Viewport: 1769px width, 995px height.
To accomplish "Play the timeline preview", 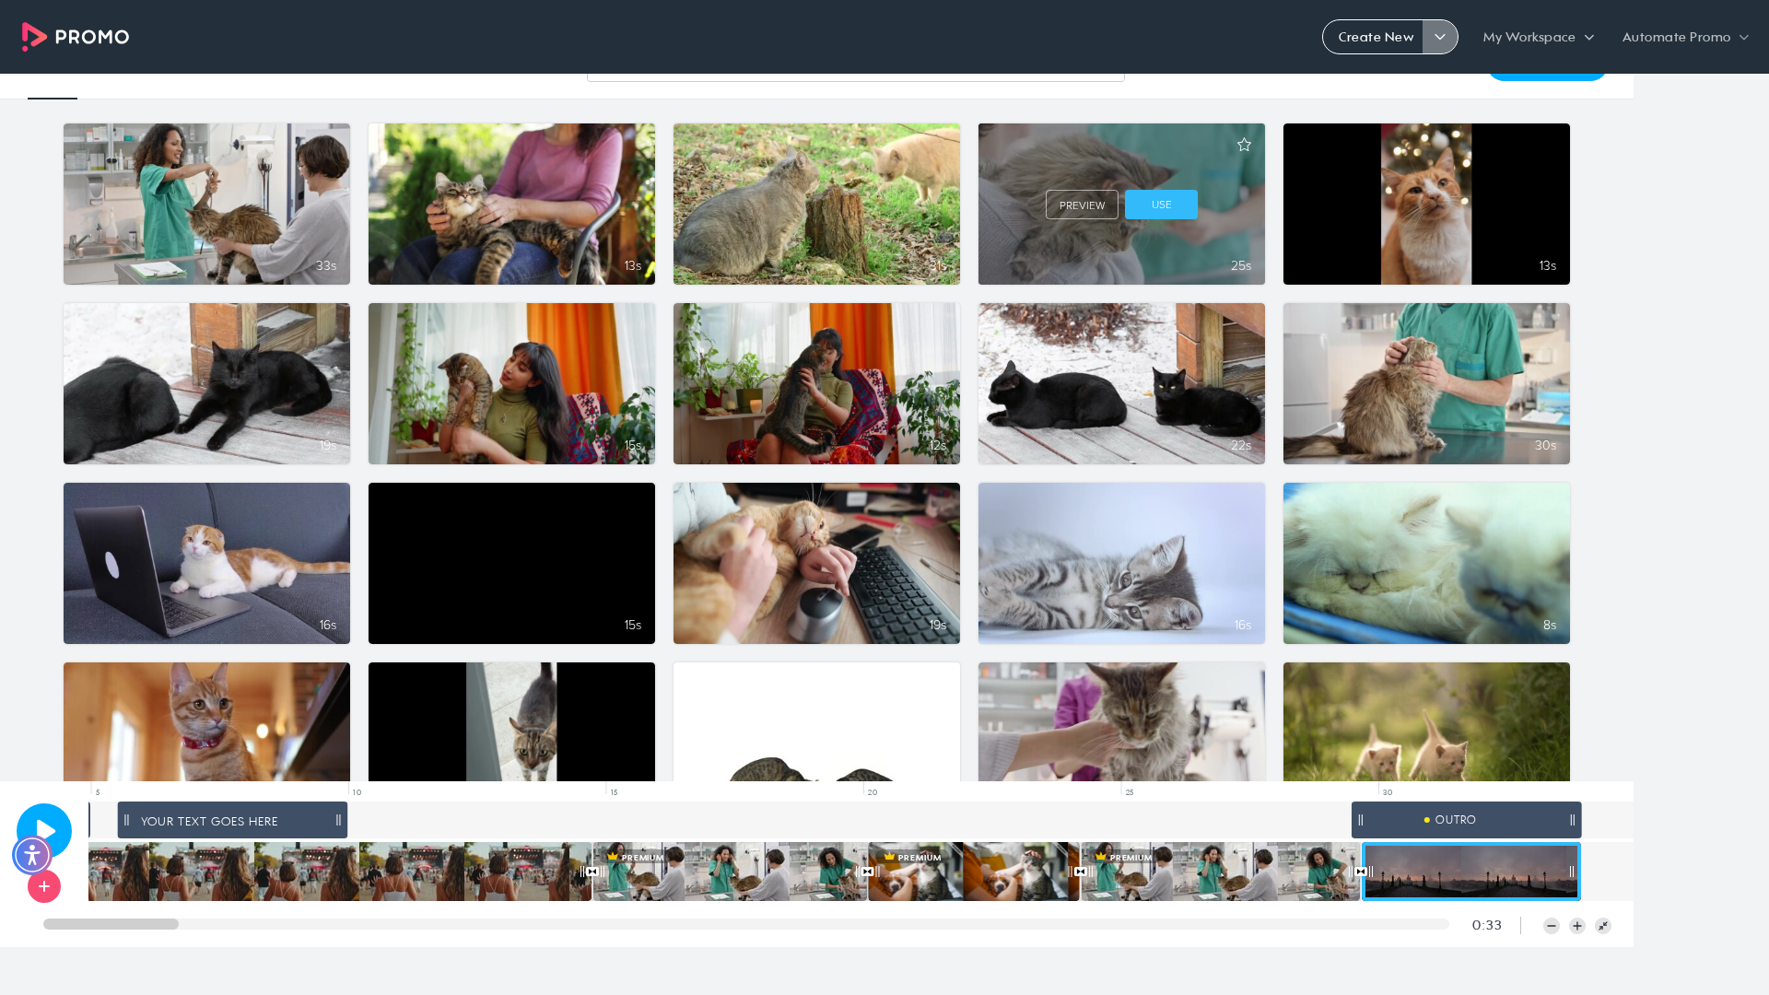I will coord(44,830).
